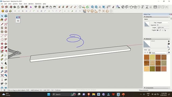Select the Move tool
This screenshot has height=97, width=172.
[2, 44]
